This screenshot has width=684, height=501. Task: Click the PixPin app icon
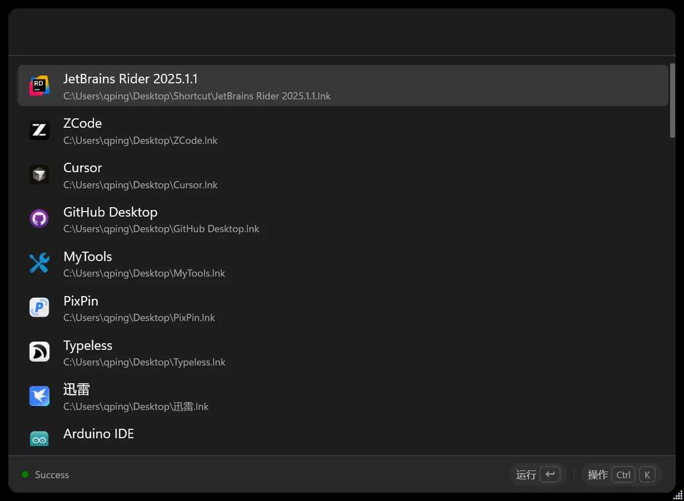[39, 308]
